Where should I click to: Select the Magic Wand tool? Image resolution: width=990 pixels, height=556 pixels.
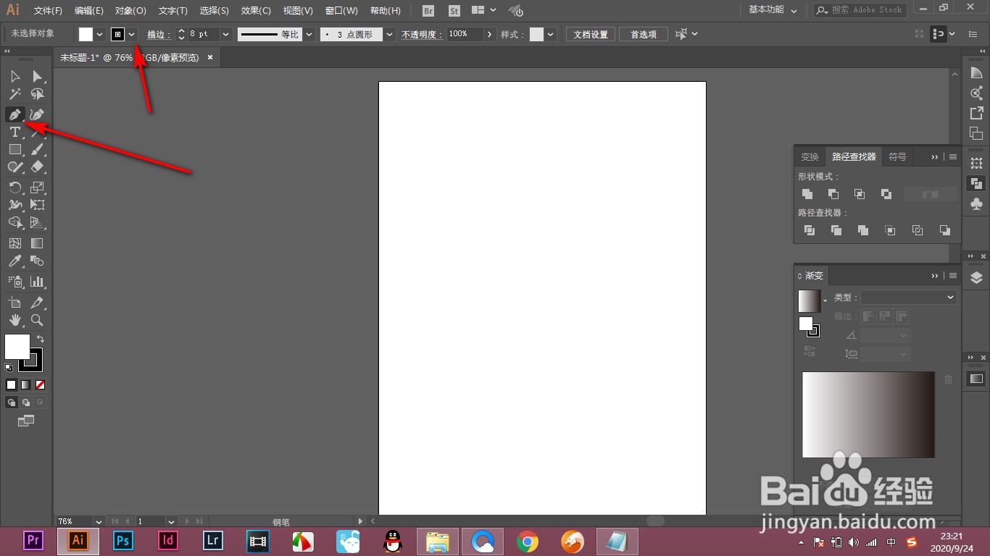[x=14, y=94]
